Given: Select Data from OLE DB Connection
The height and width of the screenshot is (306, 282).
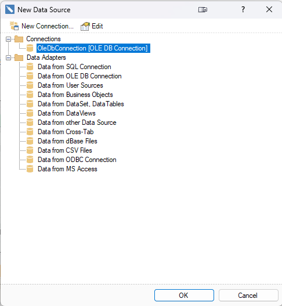Looking at the screenshot, I should [x=79, y=76].
